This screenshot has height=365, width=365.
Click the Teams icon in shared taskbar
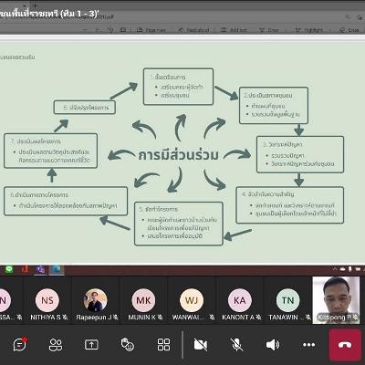40,269
